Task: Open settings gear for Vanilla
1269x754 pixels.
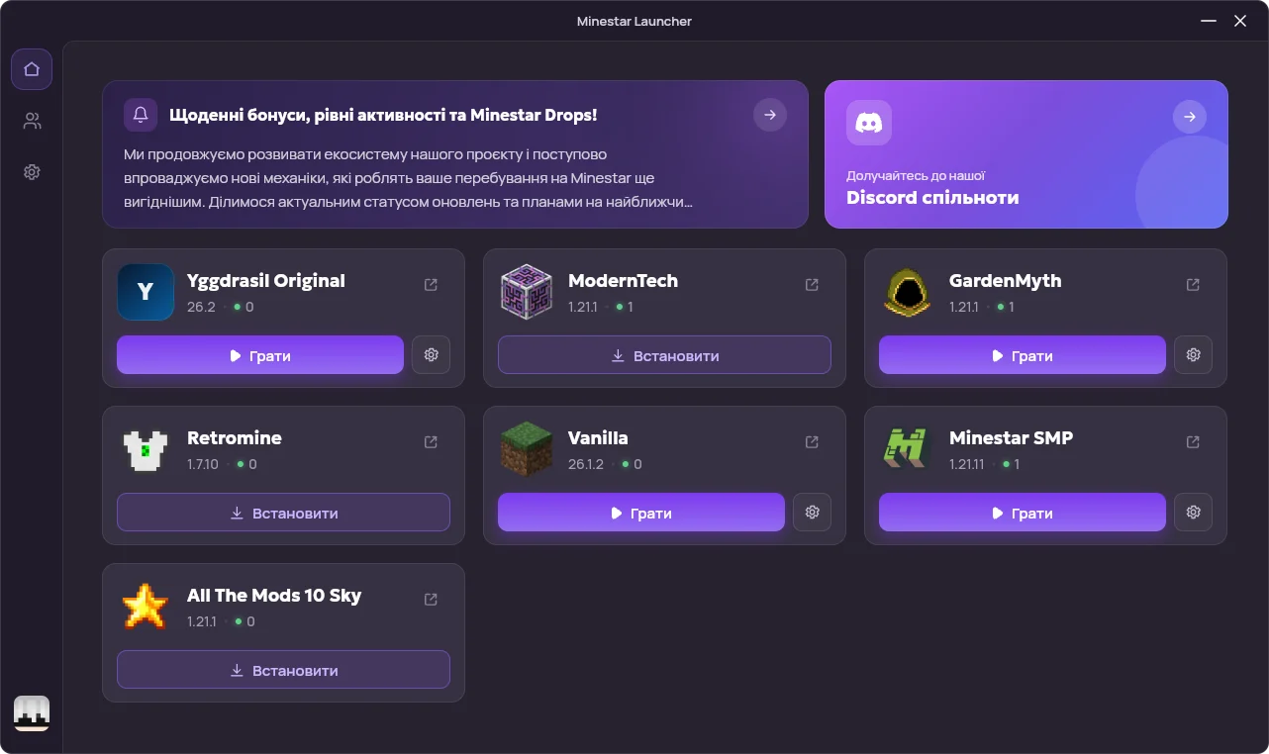Action: tap(812, 513)
